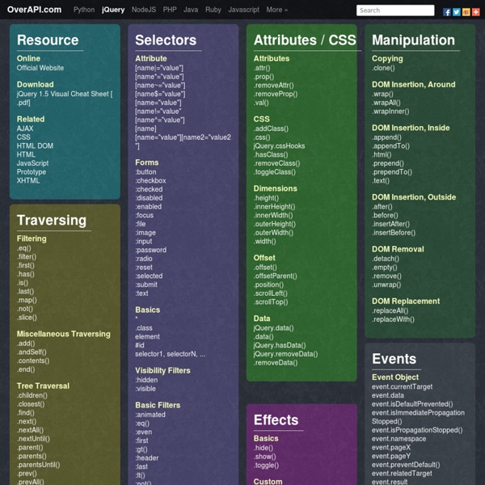Go to the PHP tab
Screen dimensions: 485x485
pos(170,10)
